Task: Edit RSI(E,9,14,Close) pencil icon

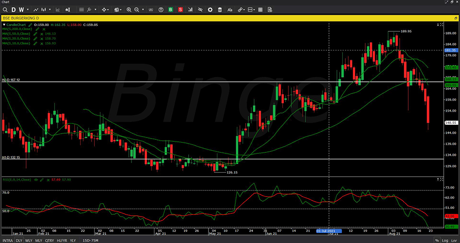Action: [x=42, y=180]
